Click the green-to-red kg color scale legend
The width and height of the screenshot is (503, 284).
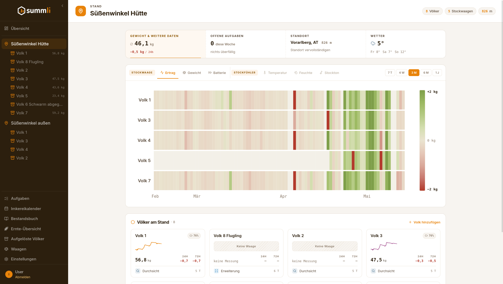(422, 140)
